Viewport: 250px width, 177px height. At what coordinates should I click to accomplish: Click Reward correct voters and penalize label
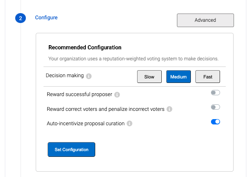[106, 109]
